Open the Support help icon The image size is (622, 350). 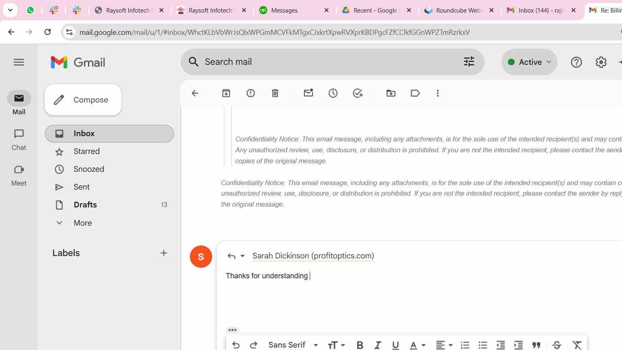[x=576, y=62]
